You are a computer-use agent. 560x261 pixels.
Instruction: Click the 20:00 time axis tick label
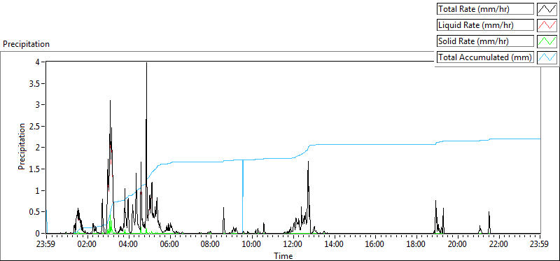(x=458, y=245)
